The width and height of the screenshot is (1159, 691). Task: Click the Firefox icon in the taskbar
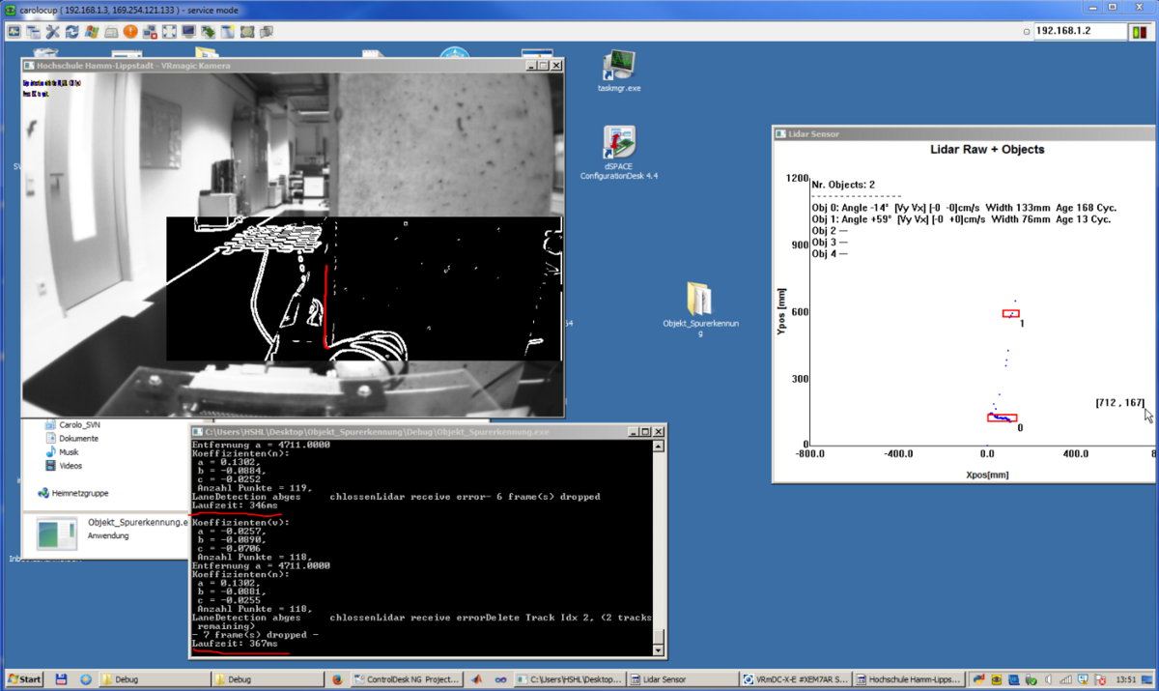point(337,679)
